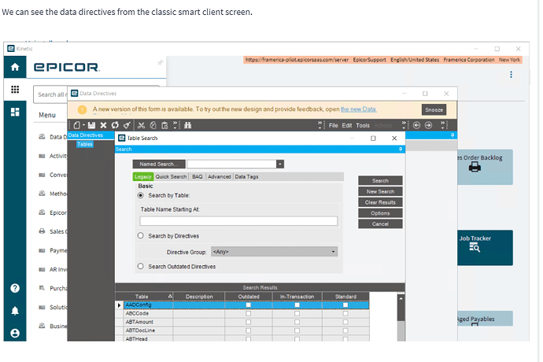Click the Paste clipboard toolbar icon
The image size is (543, 362).
[x=164, y=125]
